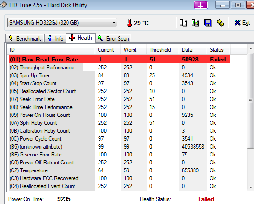The width and height of the screenshot is (254, 204).
Task: Select the Temperature (C2) attribute row
Action: tap(120, 170)
